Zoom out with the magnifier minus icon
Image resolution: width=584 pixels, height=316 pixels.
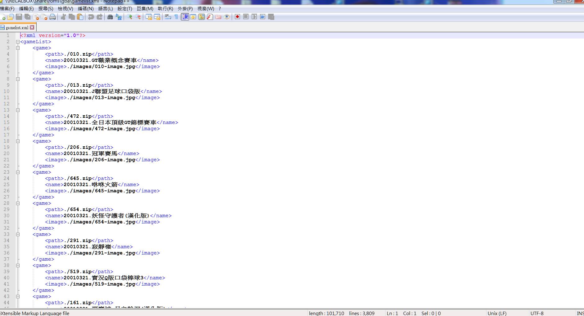(x=138, y=17)
